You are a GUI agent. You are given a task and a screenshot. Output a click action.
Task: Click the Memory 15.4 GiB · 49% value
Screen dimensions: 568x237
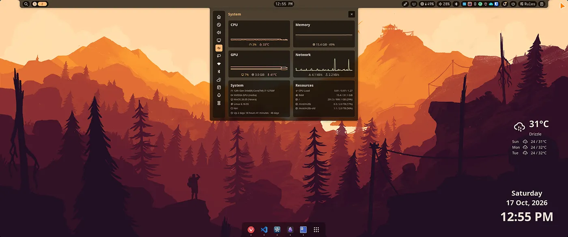coord(324,44)
